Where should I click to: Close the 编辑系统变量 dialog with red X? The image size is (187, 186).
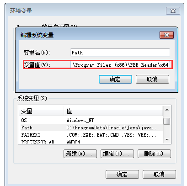(x=166, y=35)
